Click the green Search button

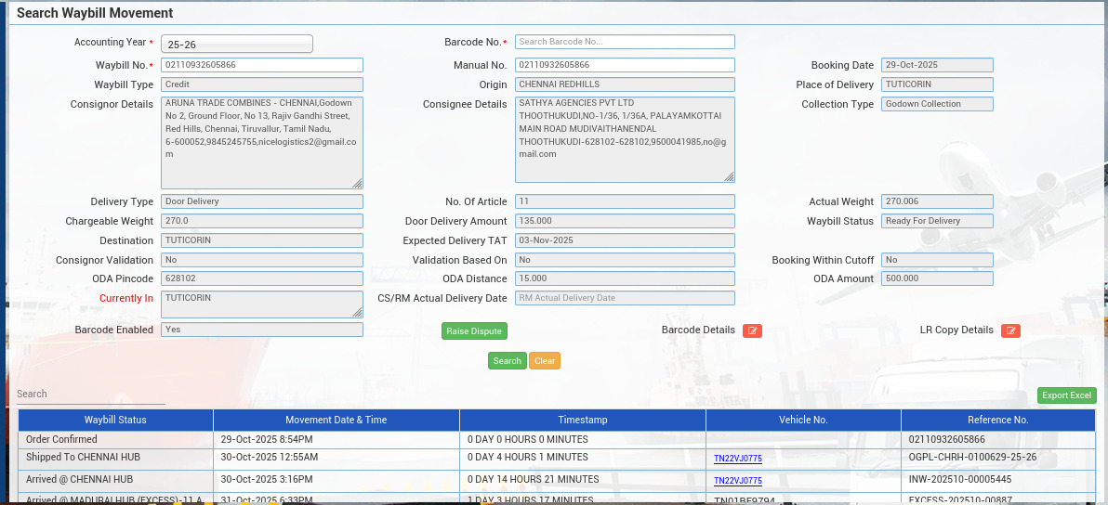507,361
